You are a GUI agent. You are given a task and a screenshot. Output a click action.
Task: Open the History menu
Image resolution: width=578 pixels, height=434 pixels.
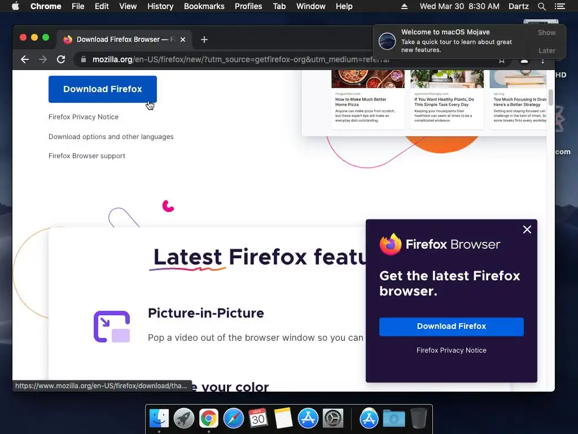160,6
